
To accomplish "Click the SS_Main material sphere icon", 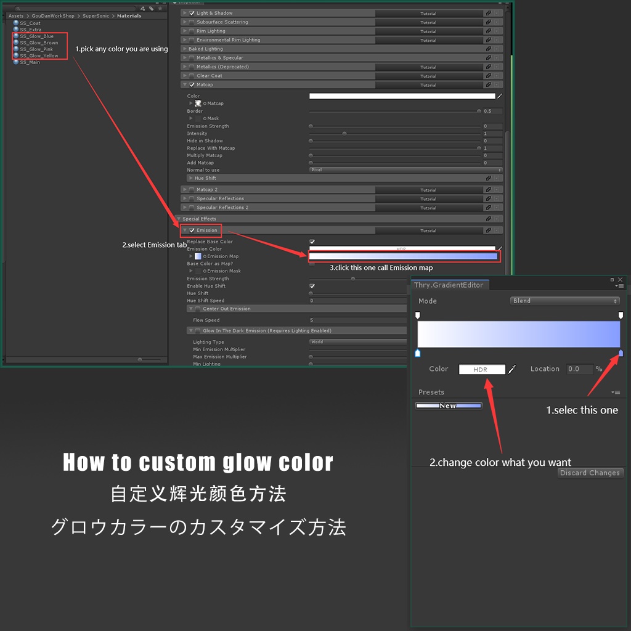I will pyautogui.click(x=16, y=62).
